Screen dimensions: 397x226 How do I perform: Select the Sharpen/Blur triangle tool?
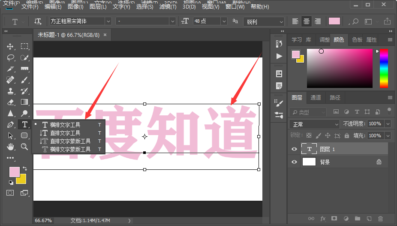pos(10,113)
